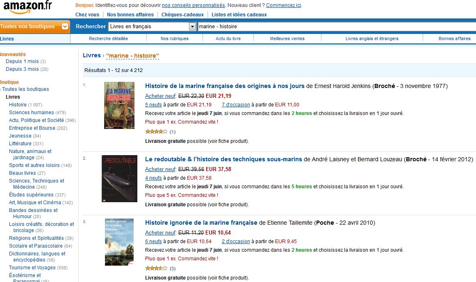Filter by Bandes dessinées et Humour
The image size is (476, 282).
click(x=33, y=213)
